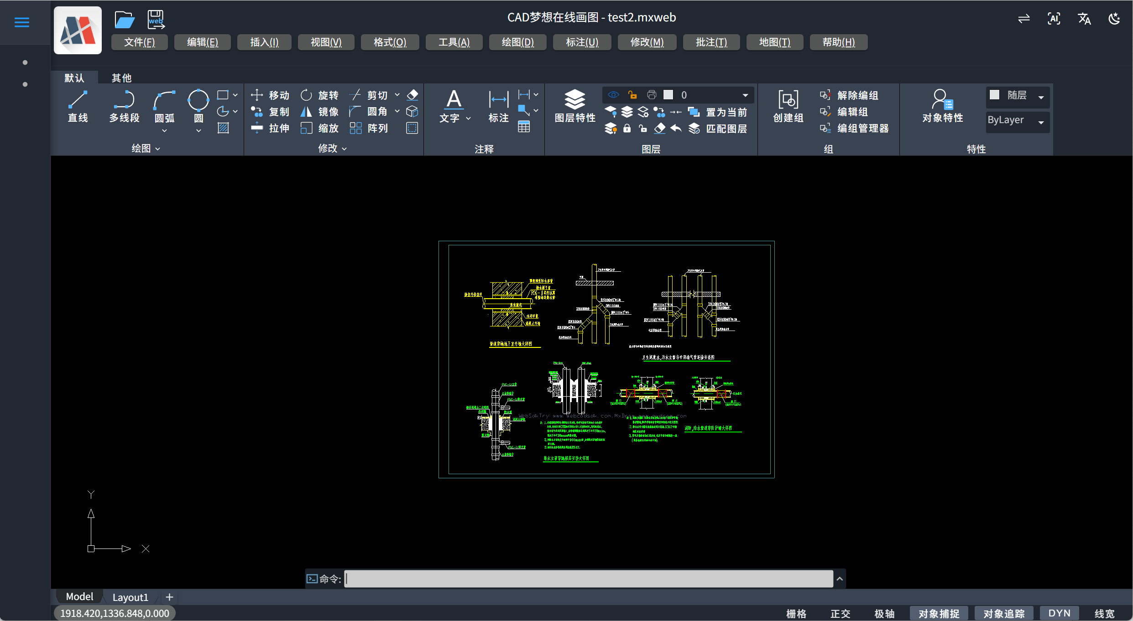1133x621 pixels.
Task: Expand the layer name dropdown showing 0
Action: pos(745,95)
